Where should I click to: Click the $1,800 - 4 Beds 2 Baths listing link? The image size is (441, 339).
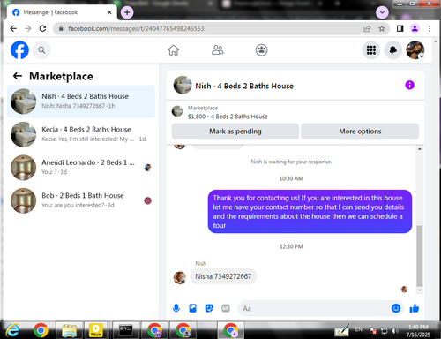(228, 117)
